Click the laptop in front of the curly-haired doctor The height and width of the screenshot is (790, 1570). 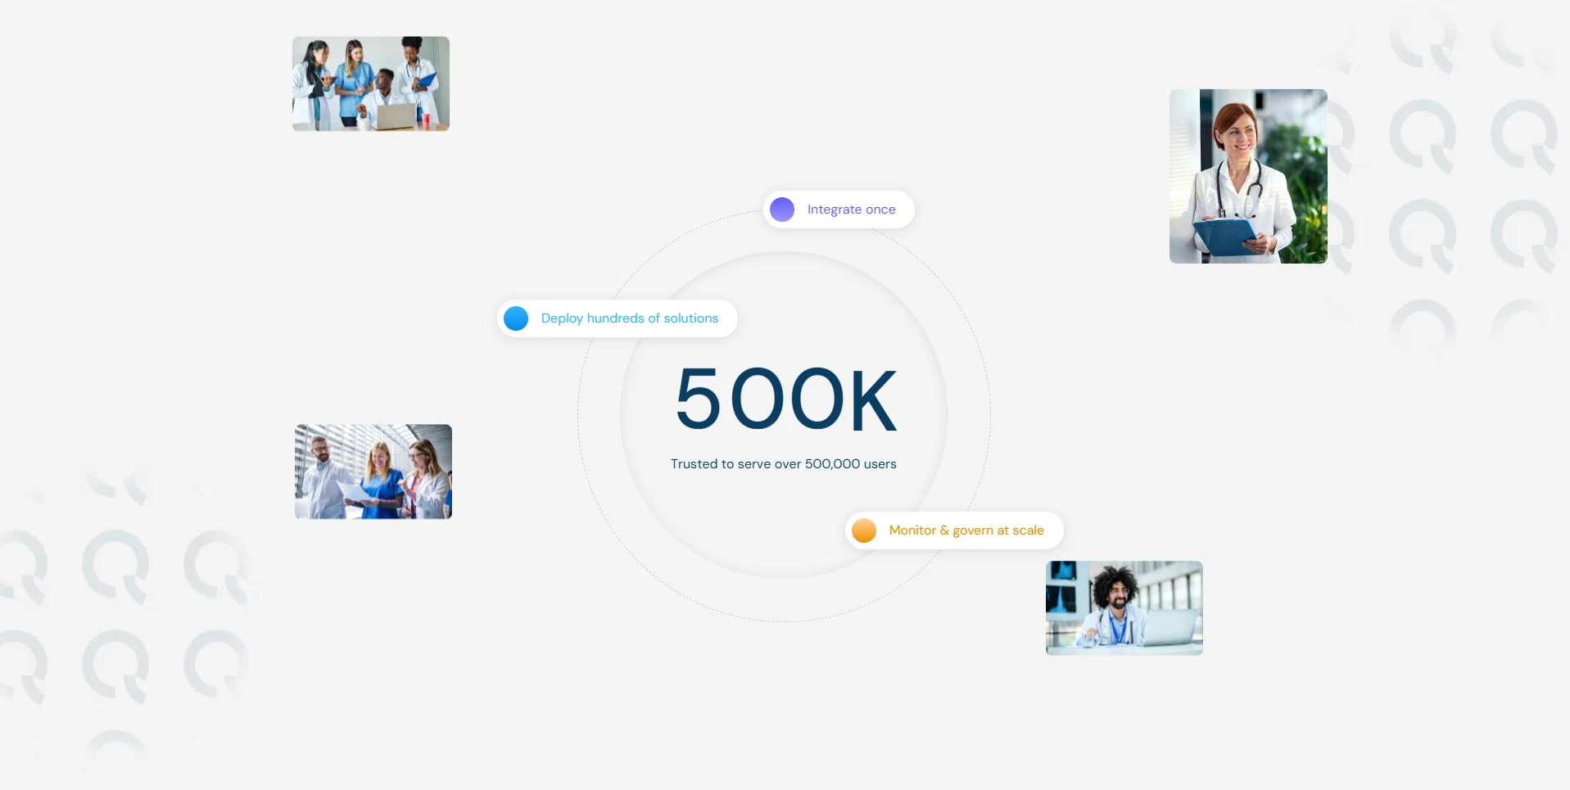pos(1169,628)
